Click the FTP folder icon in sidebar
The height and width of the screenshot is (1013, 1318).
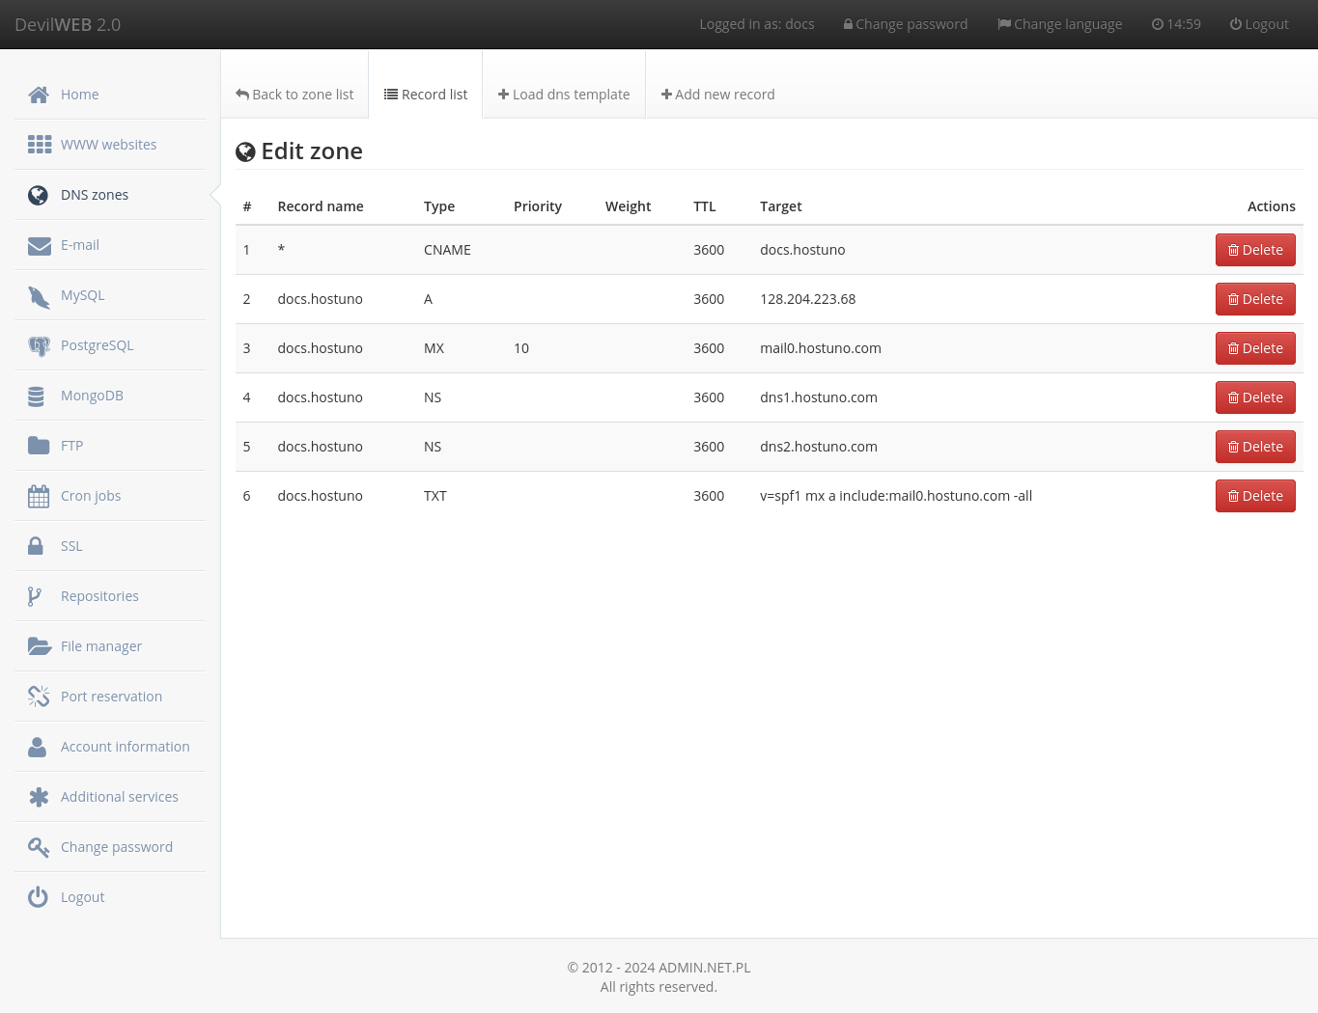click(39, 445)
